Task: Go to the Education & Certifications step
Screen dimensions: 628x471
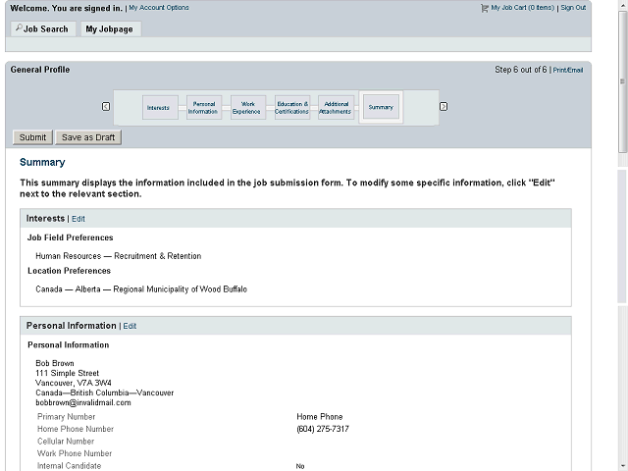Action: (292, 107)
